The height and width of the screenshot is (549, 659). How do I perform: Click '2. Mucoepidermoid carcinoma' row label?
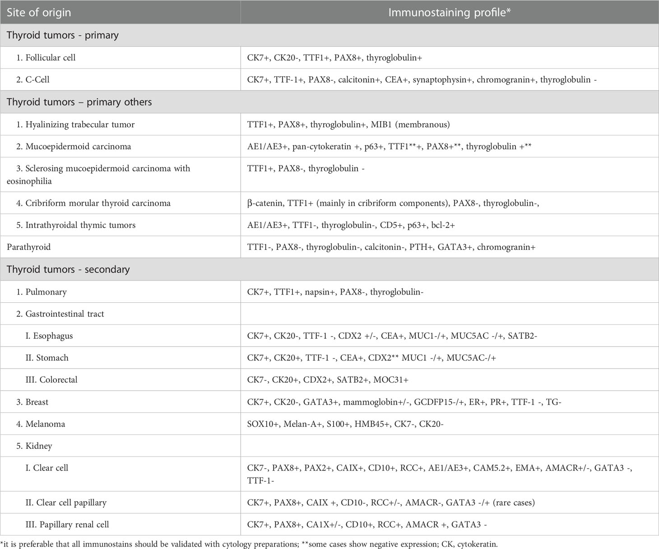coord(74,147)
